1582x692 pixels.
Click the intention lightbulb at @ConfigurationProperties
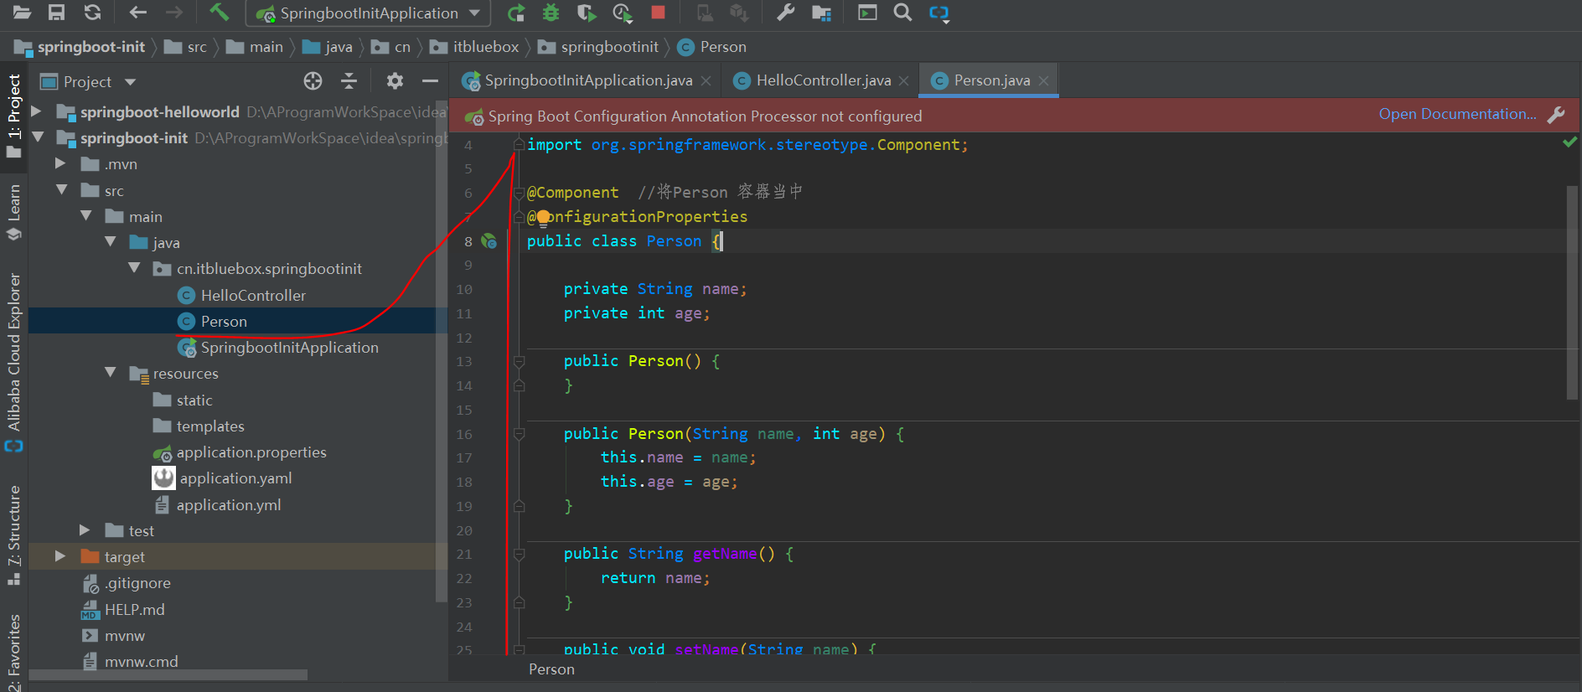543,219
